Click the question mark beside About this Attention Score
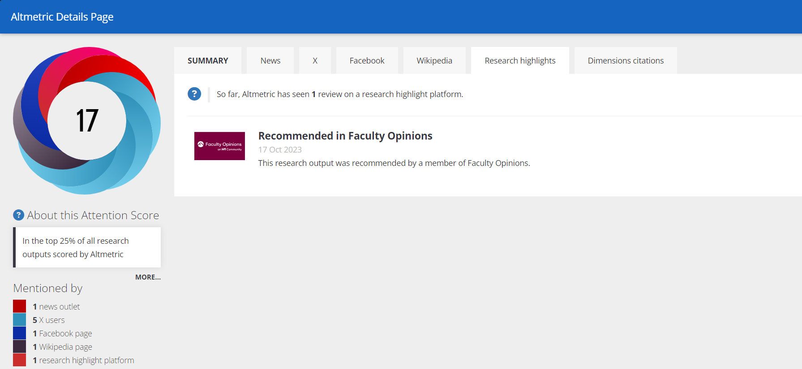 tap(18, 215)
